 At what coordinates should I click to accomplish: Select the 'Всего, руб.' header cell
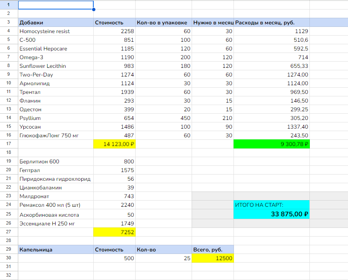point(213,249)
